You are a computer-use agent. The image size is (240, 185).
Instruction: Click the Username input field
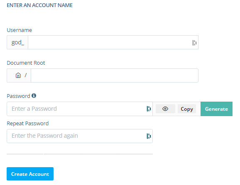click(113, 42)
